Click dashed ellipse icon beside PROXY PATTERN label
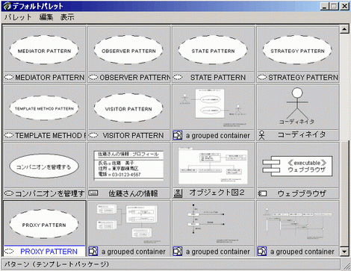Image resolution: width=351 pixels, height=271 pixels. click(x=9, y=252)
